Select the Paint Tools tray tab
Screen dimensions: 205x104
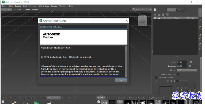pyautogui.click(x=24, y=98)
